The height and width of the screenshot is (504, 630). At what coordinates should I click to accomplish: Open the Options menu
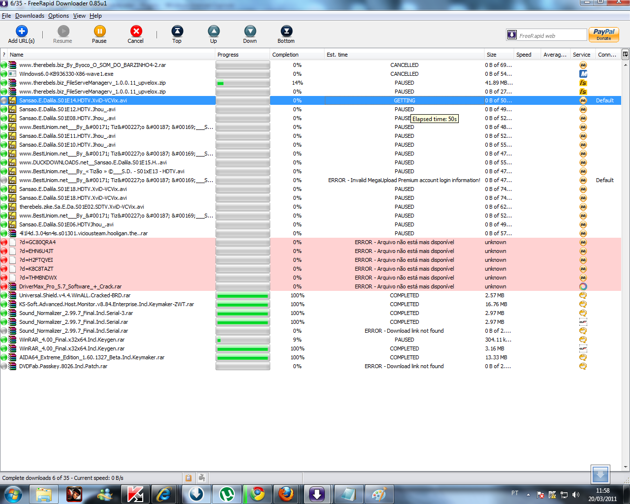[x=59, y=16]
